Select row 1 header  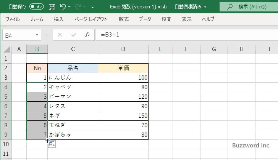click(6, 59)
